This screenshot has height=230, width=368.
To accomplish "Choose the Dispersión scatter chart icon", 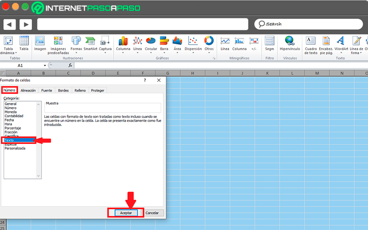I will tap(193, 45).
